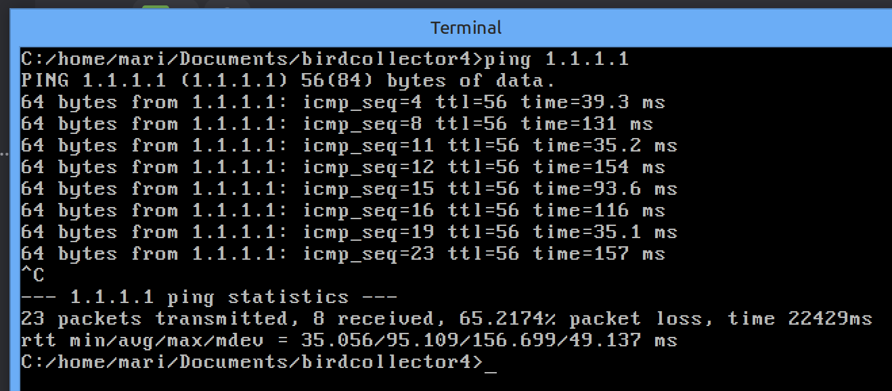The width and height of the screenshot is (892, 391).
Task: Select the icmp_seq=11 reply line
Action: click(349, 146)
